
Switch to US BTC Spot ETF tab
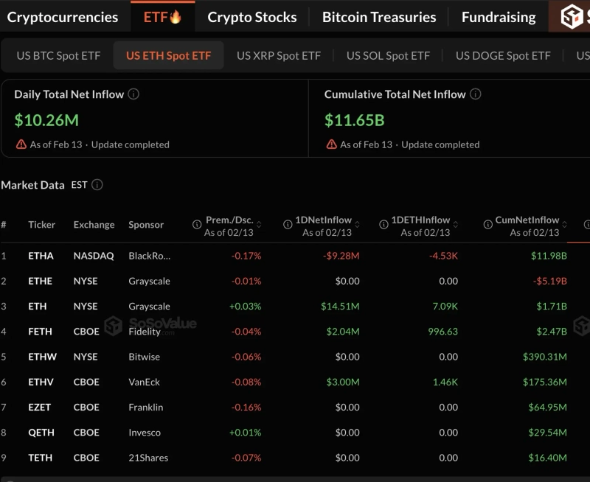58,55
